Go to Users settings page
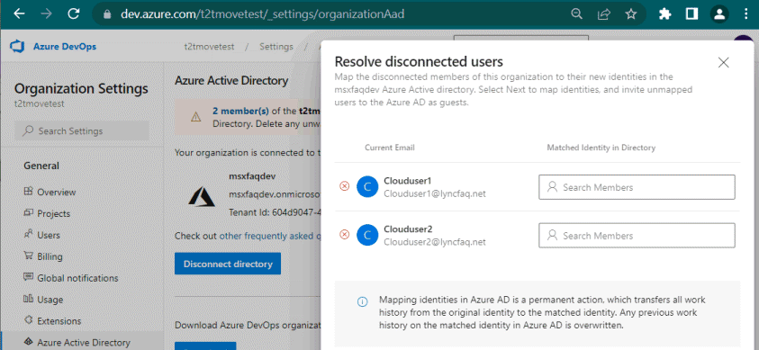The height and width of the screenshot is (350, 759). pos(41,235)
